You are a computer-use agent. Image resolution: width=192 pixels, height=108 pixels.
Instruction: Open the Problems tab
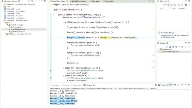tap(55, 85)
